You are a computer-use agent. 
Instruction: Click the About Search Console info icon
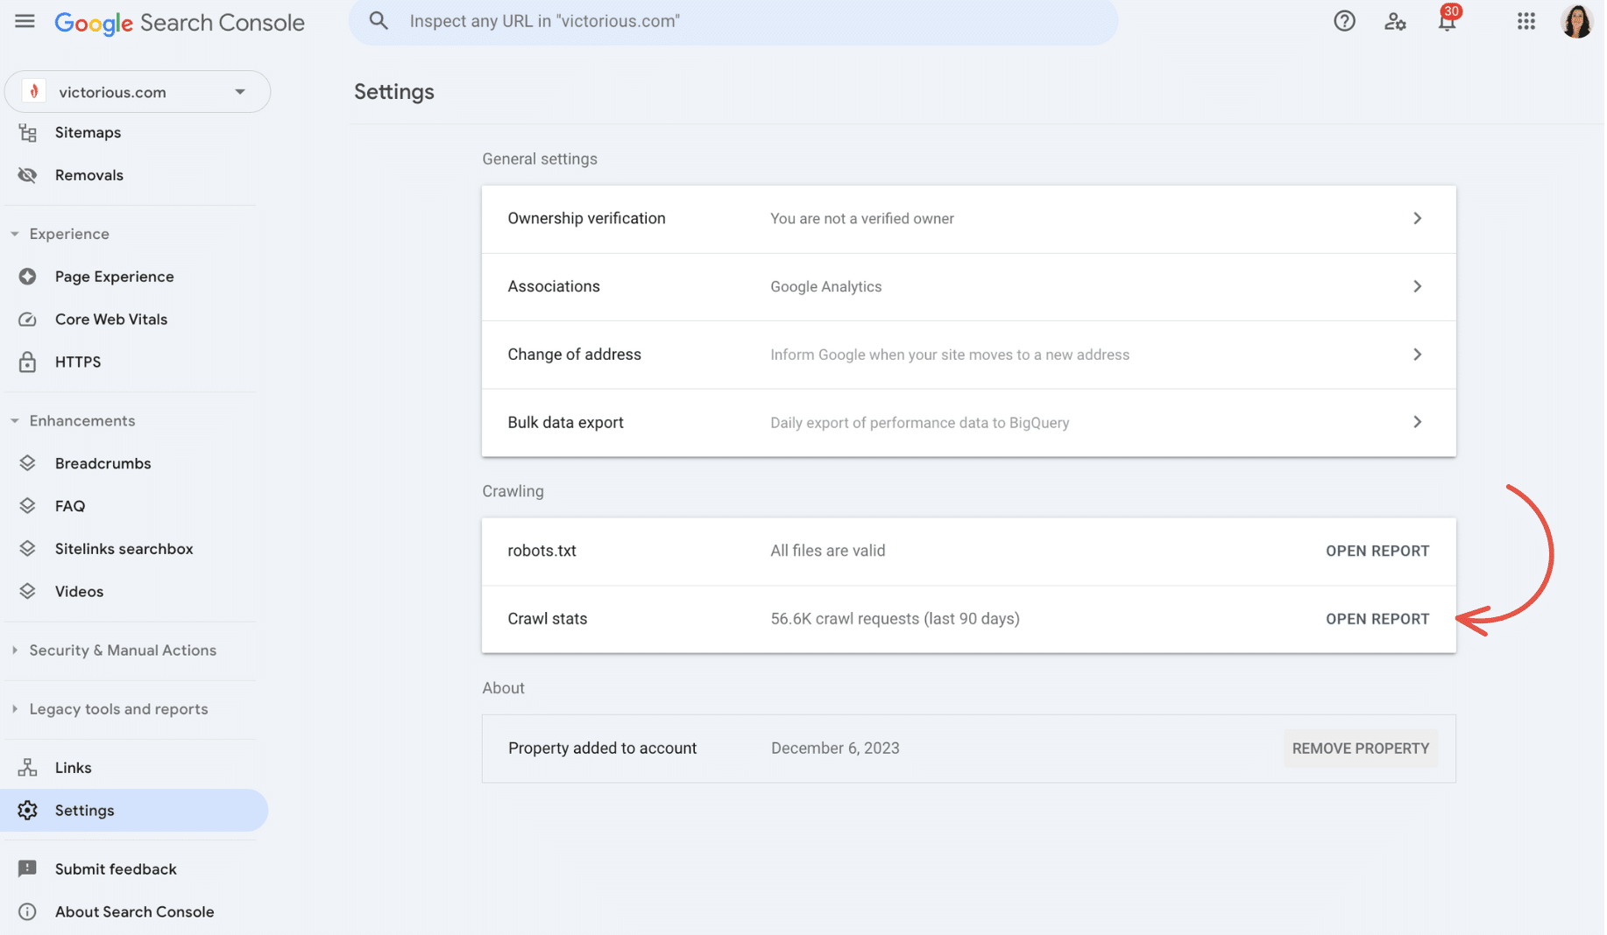coord(28,912)
